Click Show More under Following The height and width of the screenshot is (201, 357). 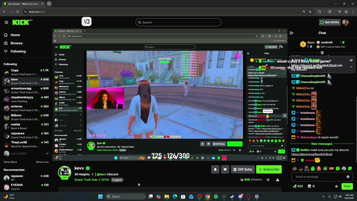(10, 162)
